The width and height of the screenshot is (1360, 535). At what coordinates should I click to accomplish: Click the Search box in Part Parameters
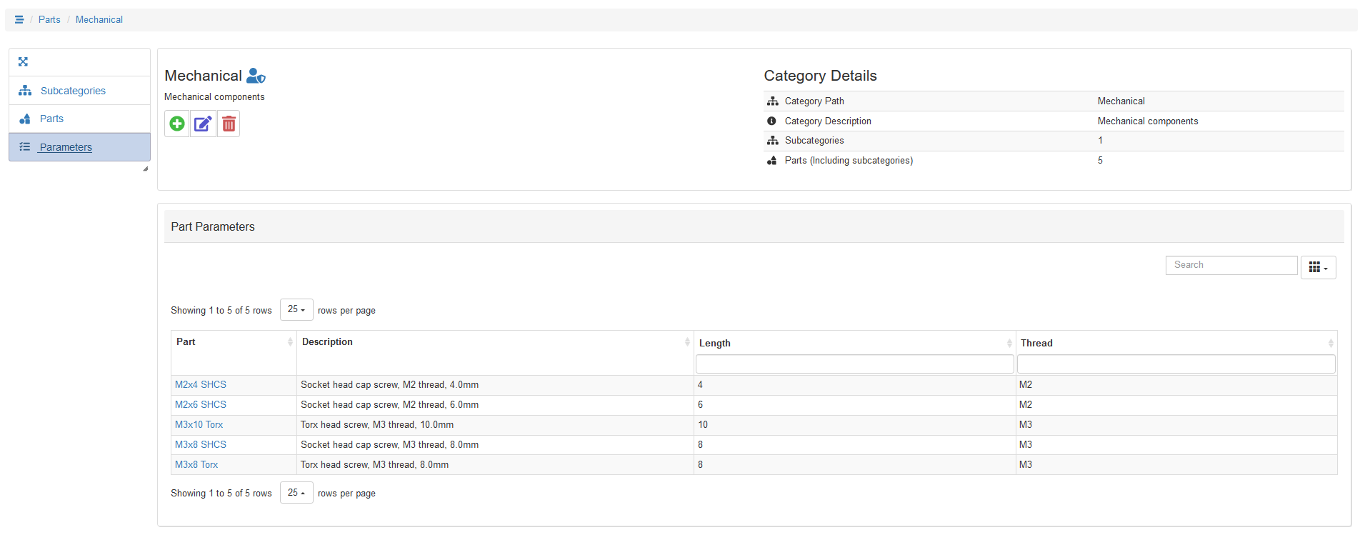pyautogui.click(x=1231, y=265)
